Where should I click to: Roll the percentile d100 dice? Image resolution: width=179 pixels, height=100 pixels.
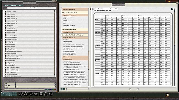tap(51, 94)
